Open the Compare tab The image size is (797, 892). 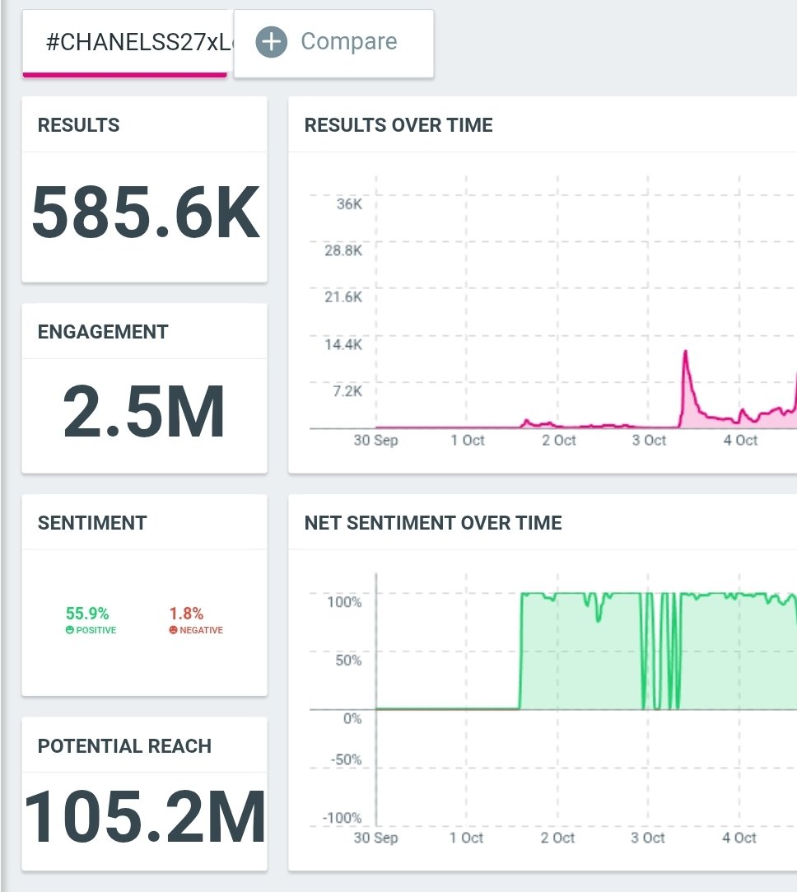coord(334,43)
